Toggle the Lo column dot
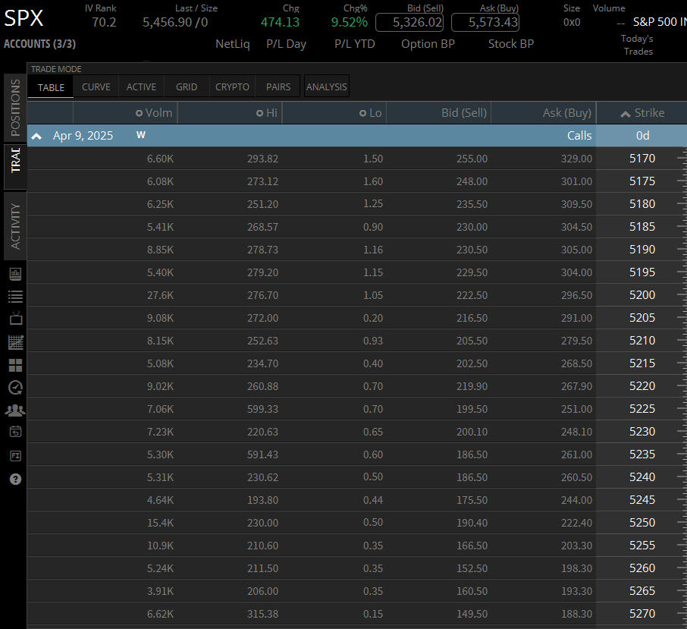This screenshot has height=629, width=687. (362, 113)
